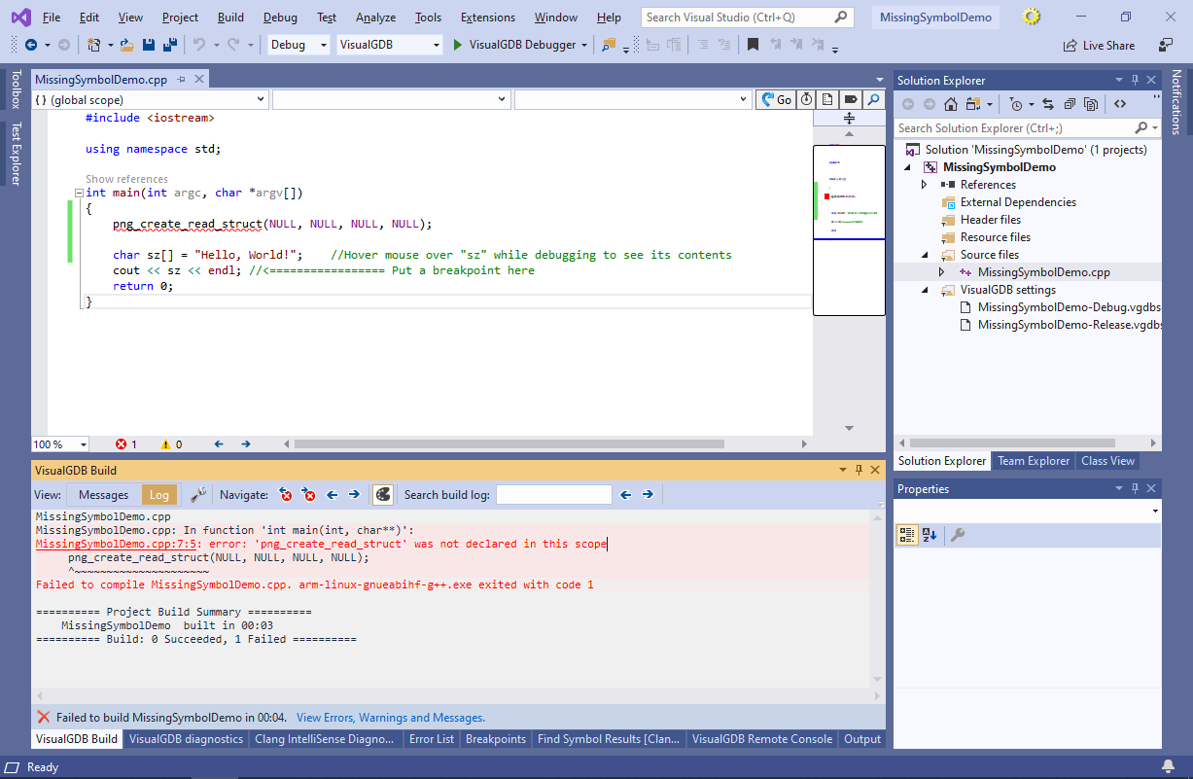Click the Find in Files toolbar icon

click(610, 45)
